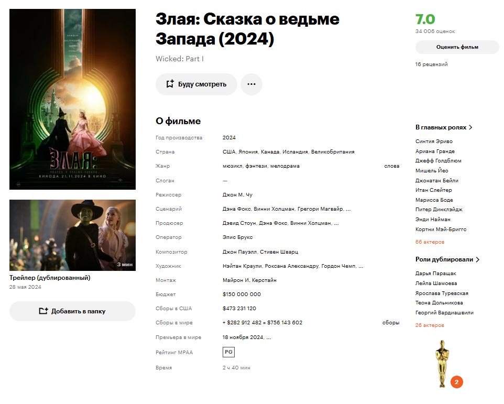Viewport: 504px width, 404px height.
Task: Click the folder-plus icon in Добавить в папку
Action: pos(43,311)
